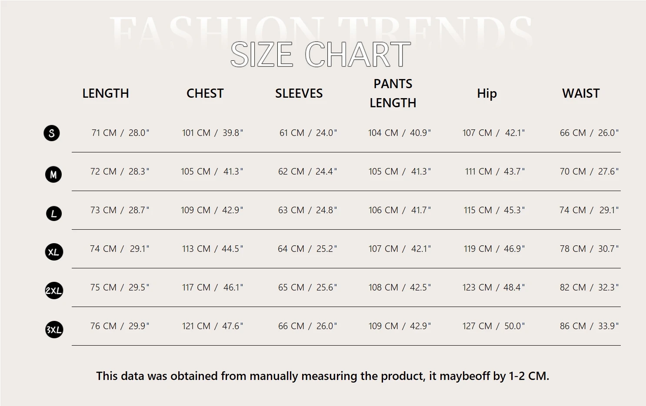Click the PANTS LENGTH column header
Image resolution: width=646 pixels, height=406 pixels.
click(393, 93)
